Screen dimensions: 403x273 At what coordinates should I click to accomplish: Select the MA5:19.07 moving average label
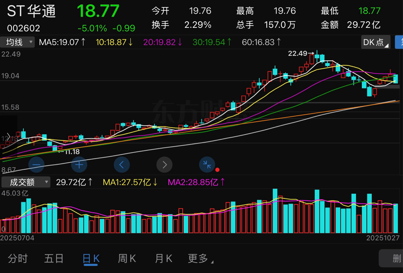62,42
